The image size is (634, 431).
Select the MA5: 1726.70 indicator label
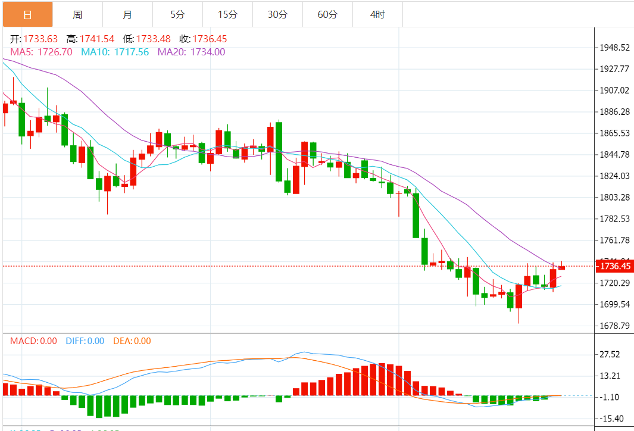click(x=41, y=52)
